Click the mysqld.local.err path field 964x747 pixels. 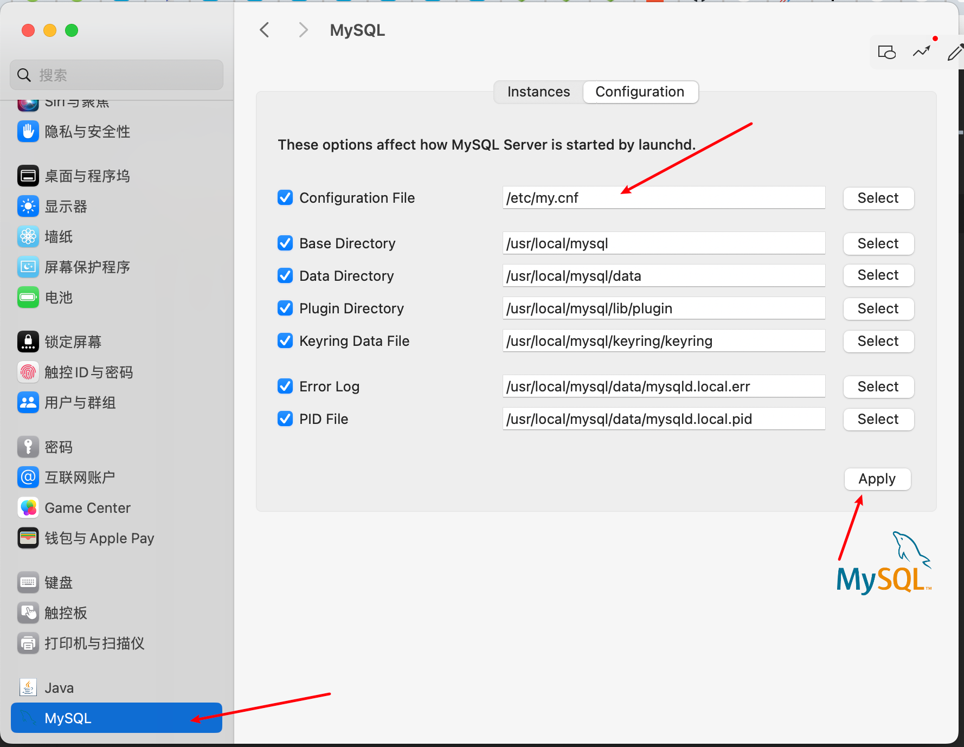pos(664,387)
